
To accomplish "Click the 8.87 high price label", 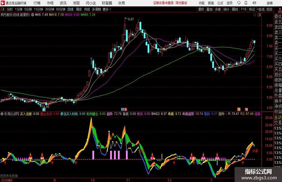I will tap(131, 19).
